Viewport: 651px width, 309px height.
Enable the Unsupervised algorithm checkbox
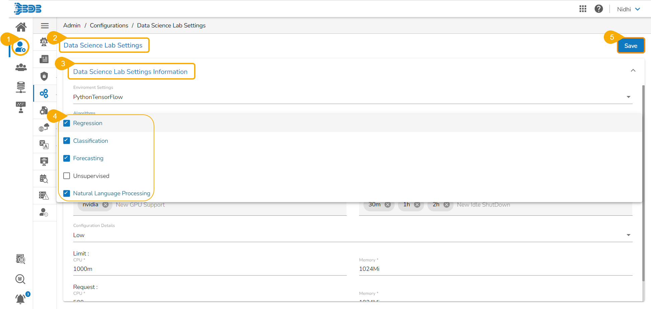[x=67, y=176]
